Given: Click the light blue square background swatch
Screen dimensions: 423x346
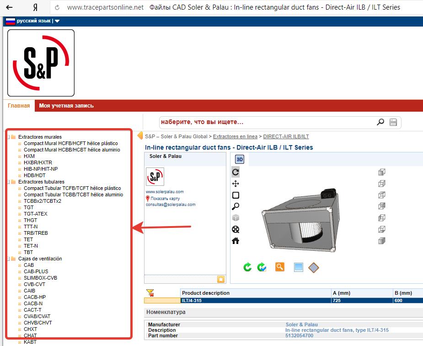Looking at the screenshot, I should coord(298,267).
